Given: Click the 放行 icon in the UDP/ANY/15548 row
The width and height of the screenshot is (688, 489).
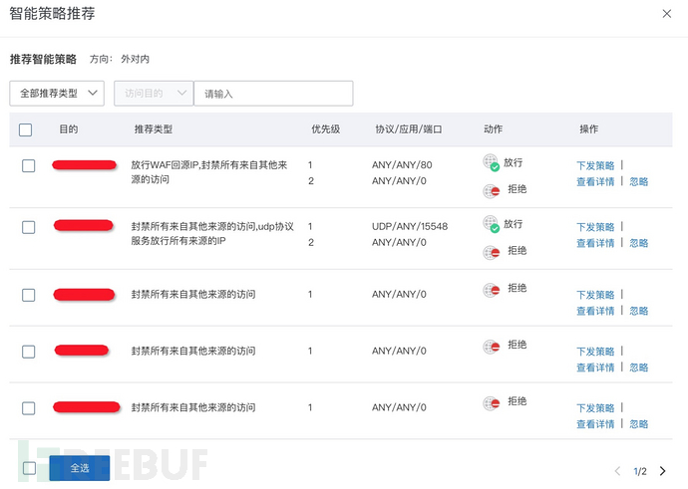Looking at the screenshot, I should point(491,224).
